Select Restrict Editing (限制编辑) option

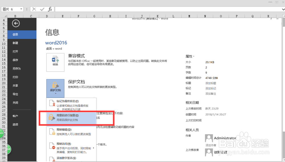pyautogui.click(x=72, y=132)
